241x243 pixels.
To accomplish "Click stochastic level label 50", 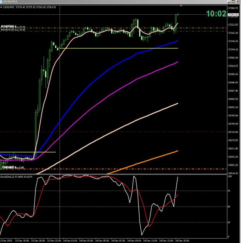I will coord(229,206).
